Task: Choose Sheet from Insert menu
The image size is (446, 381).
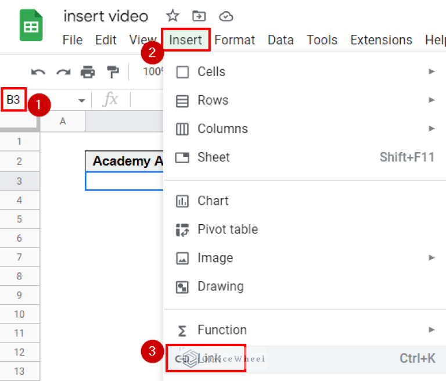Action: (x=305, y=157)
